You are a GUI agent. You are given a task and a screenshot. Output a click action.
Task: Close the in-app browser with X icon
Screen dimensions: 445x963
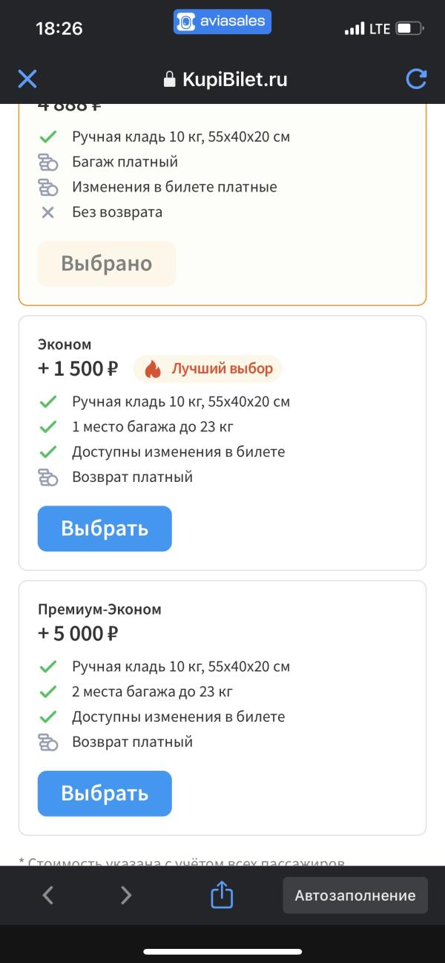pyautogui.click(x=27, y=79)
